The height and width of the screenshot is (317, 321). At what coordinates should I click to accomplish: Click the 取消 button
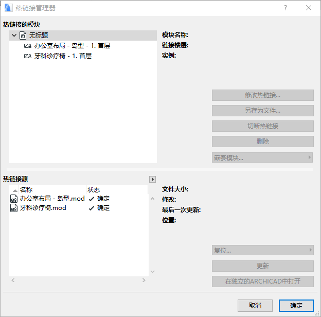(255, 306)
